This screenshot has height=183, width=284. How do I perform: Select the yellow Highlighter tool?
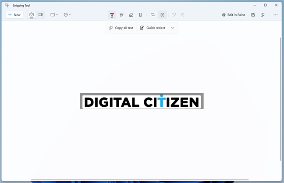(x=121, y=14)
